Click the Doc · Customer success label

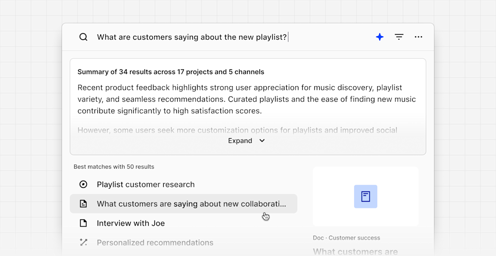click(346, 238)
